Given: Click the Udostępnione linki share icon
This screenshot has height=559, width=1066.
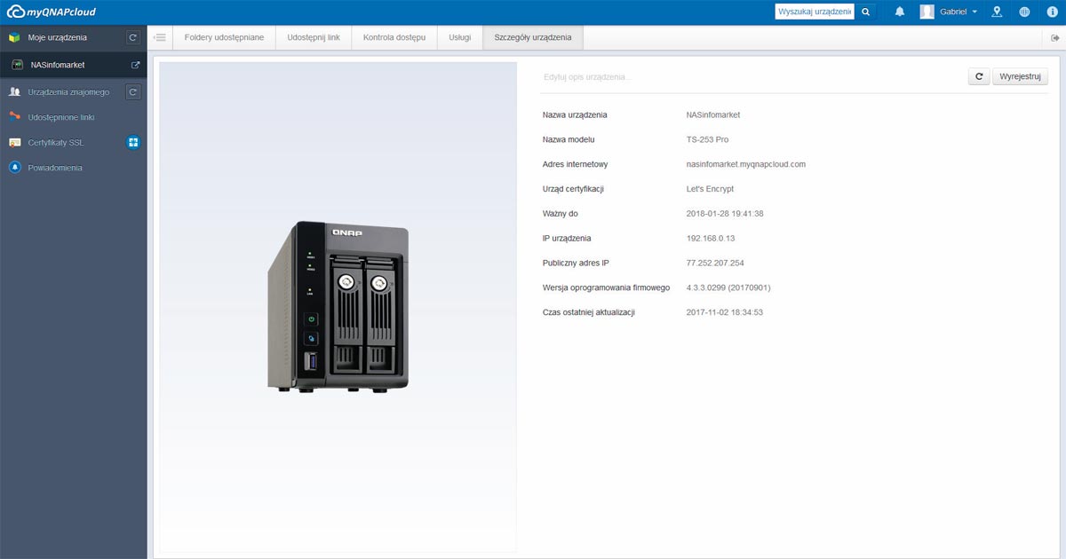Looking at the screenshot, I should [14, 115].
